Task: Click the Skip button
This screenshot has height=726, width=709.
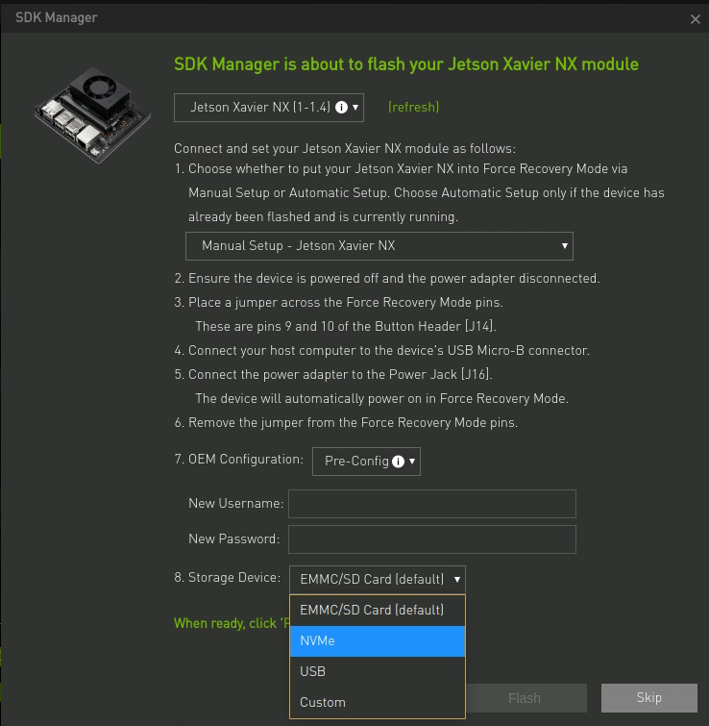Action: [648, 698]
